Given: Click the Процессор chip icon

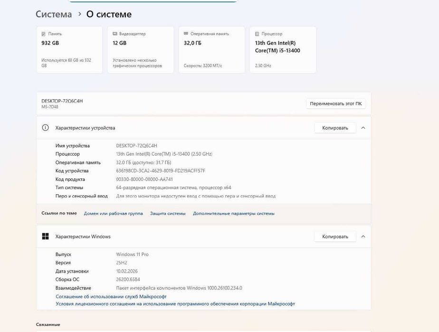Looking at the screenshot, I should click(x=257, y=34).
